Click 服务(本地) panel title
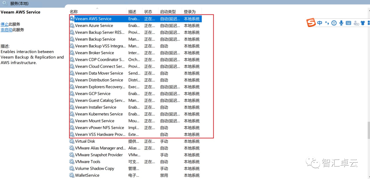The image size is (370, 179). tap(20, 3)
